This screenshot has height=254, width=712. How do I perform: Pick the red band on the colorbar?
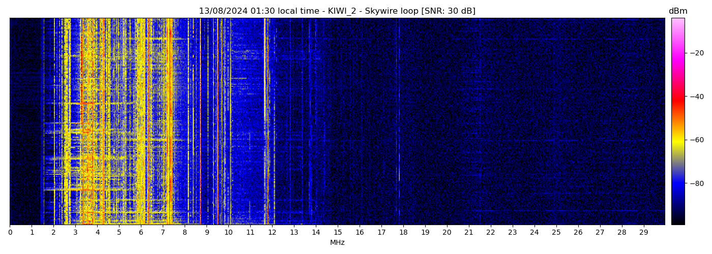[677, 102]
